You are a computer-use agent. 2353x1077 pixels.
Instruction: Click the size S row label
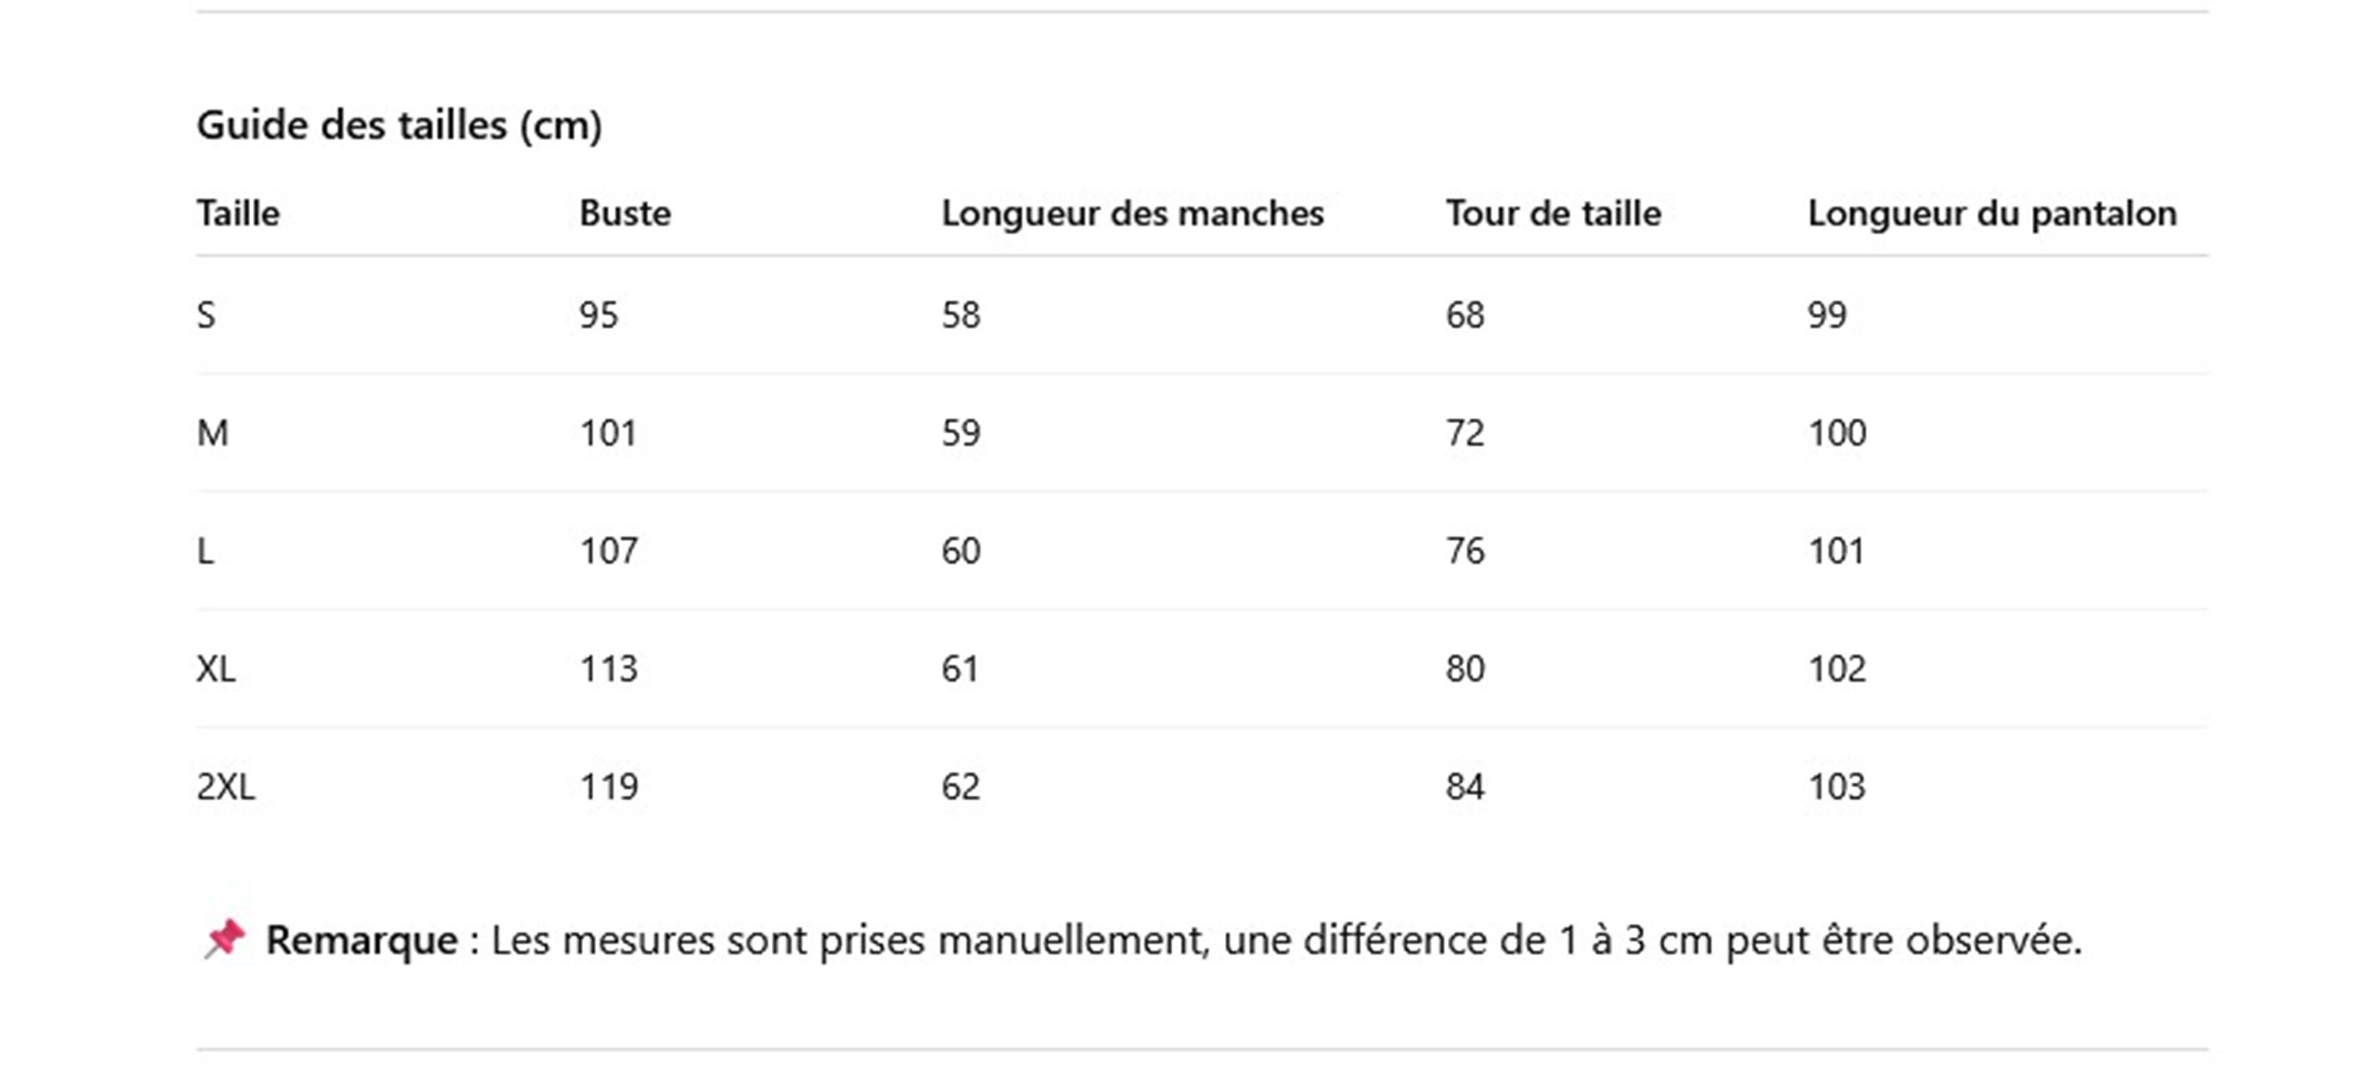pos(206,316)
